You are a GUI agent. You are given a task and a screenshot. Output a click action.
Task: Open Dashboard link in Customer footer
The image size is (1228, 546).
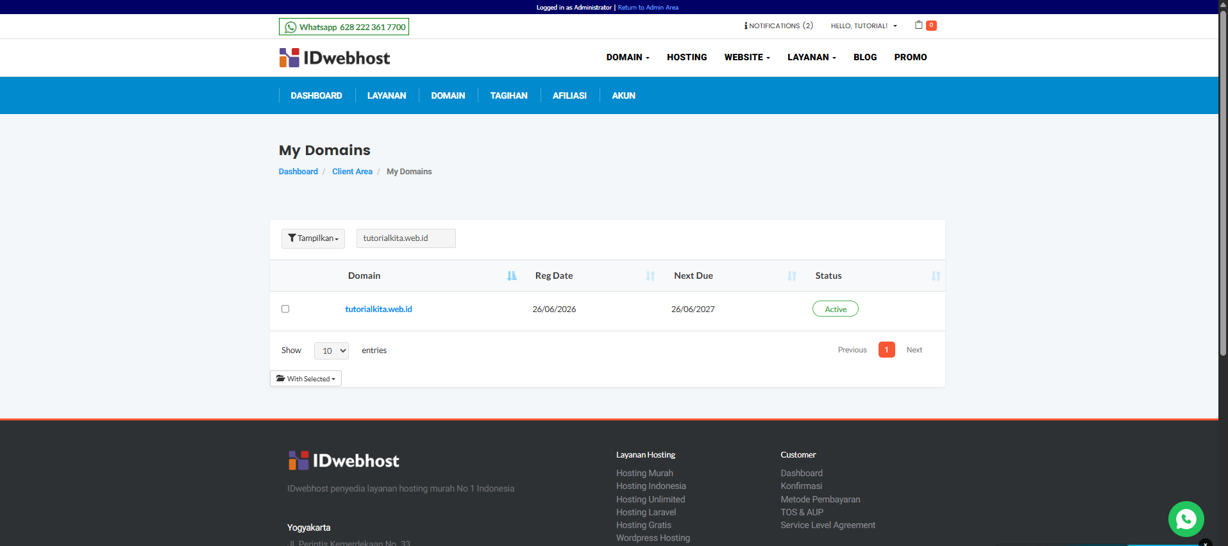(802, 473)
